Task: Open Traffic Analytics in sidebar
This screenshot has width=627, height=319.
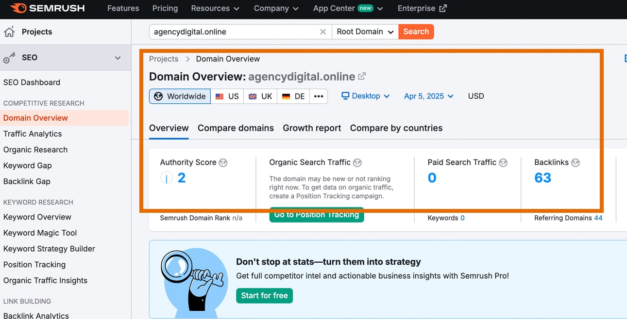Action: [x=33, y=134]
